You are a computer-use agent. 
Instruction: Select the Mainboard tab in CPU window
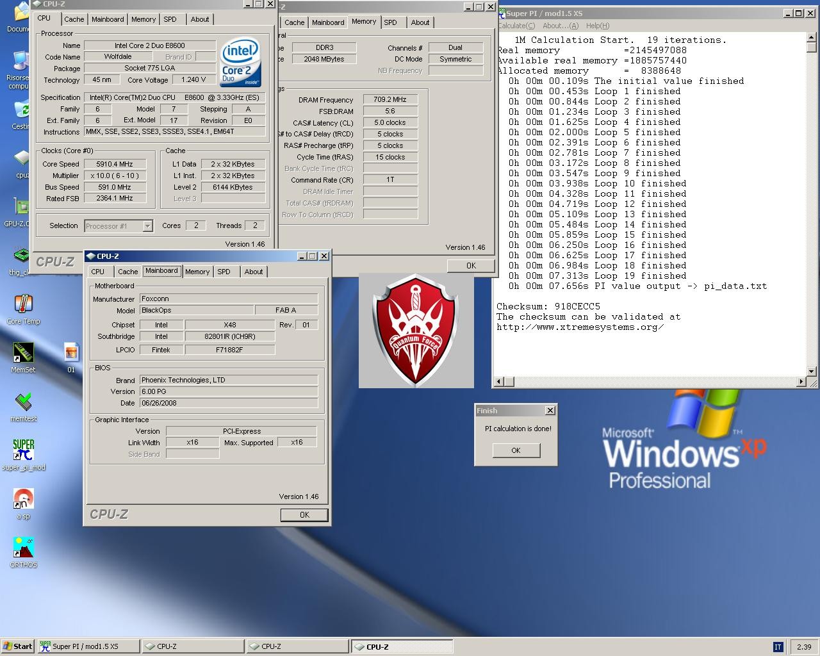(x=108, y=19)
